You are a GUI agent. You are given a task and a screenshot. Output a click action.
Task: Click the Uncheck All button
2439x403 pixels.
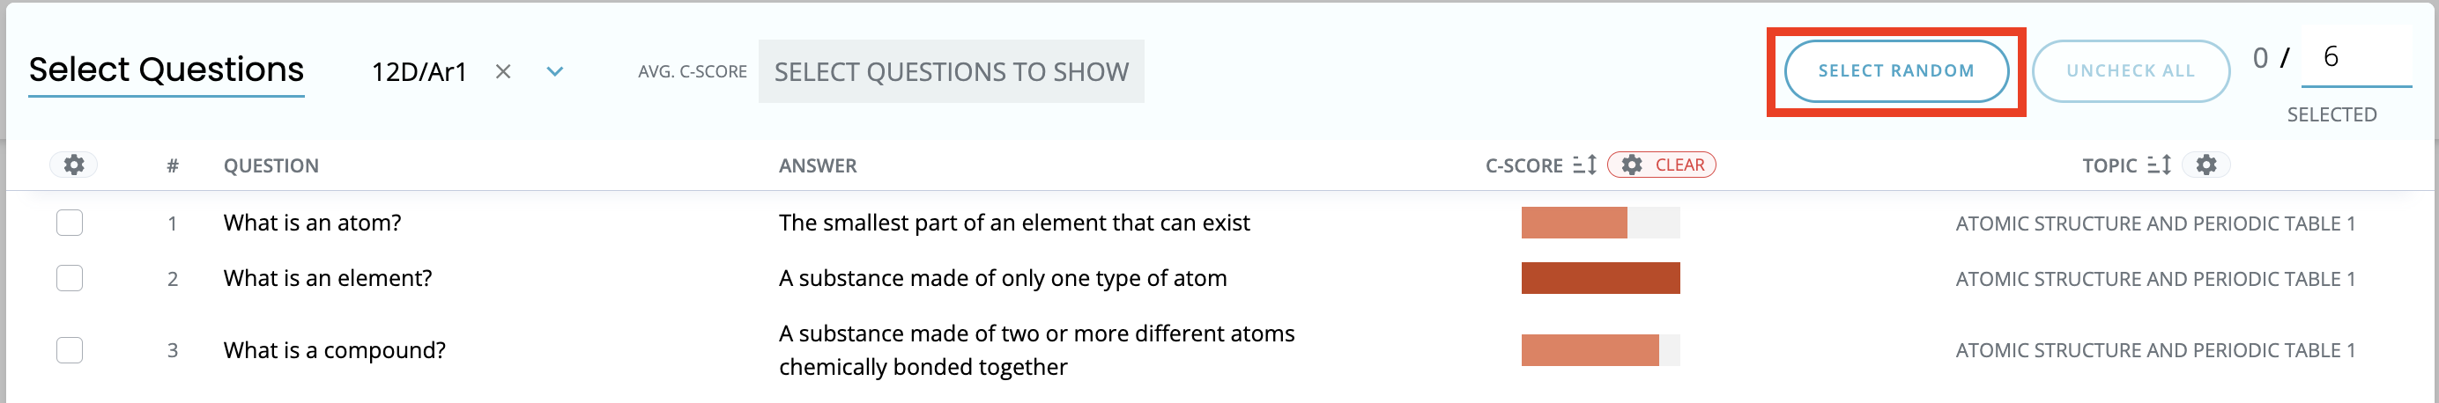(2131, 71)
